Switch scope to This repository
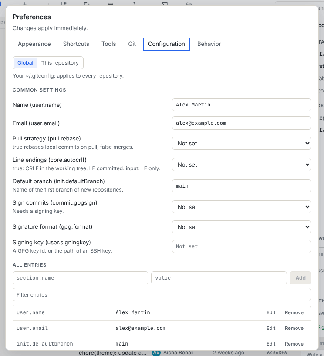The height and width of the screenshot is (356, 324). coord(60,63)
